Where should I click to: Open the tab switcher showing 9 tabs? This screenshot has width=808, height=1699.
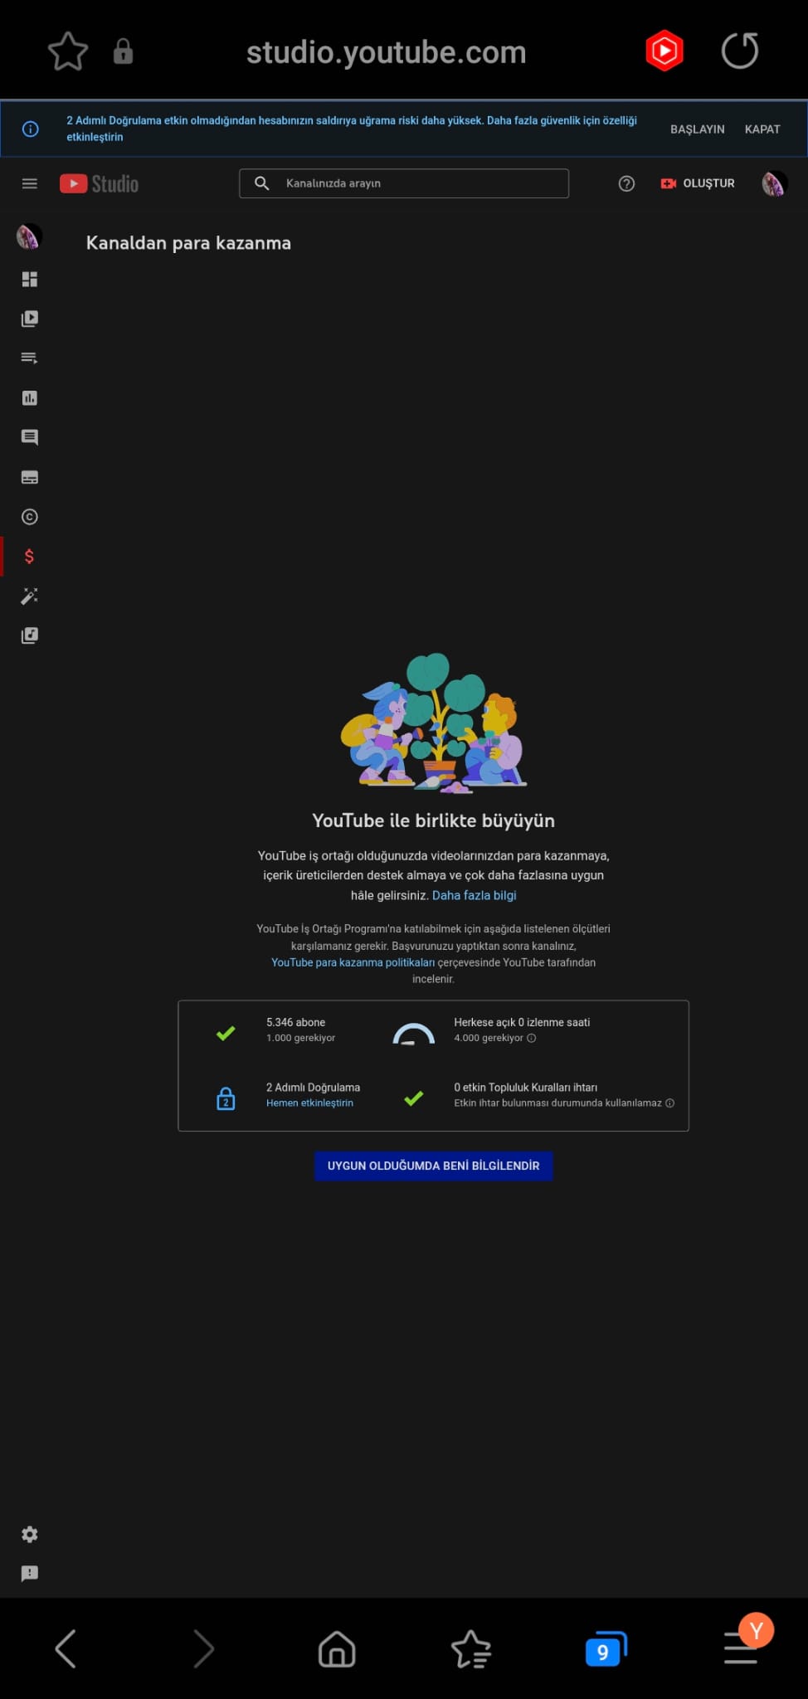606,1649
